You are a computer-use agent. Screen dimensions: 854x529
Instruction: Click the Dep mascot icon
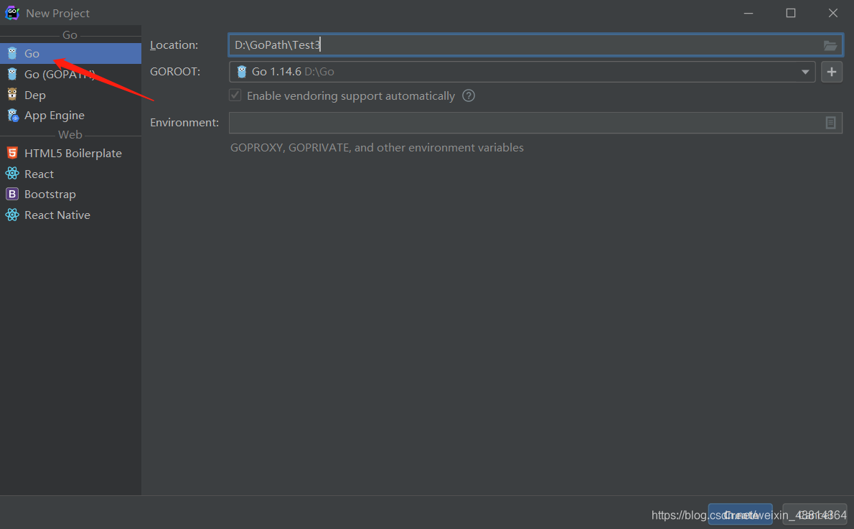[x=12, y=94]
